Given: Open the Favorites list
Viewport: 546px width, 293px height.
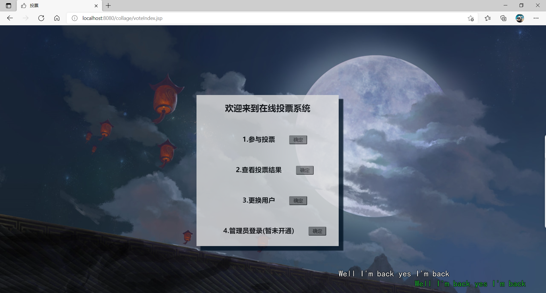Looking at the screenshot, I should [x=488, y=18].
